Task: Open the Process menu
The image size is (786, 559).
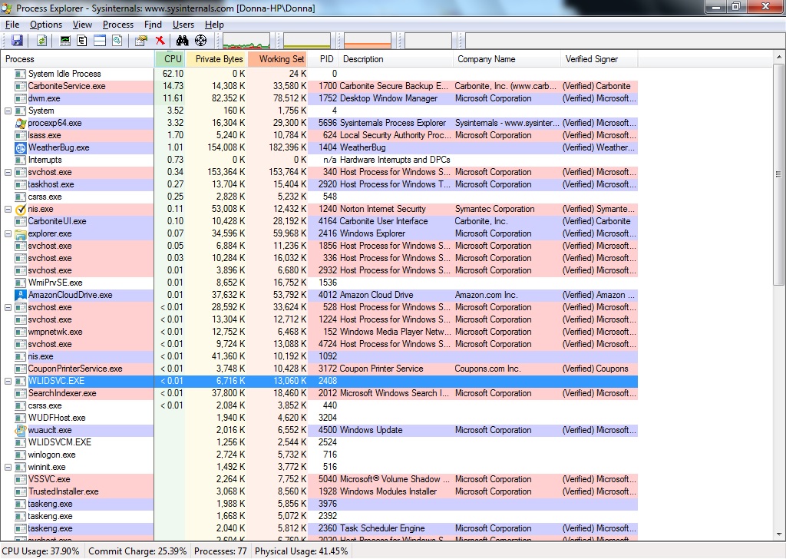Action: (x=118, y=25)
